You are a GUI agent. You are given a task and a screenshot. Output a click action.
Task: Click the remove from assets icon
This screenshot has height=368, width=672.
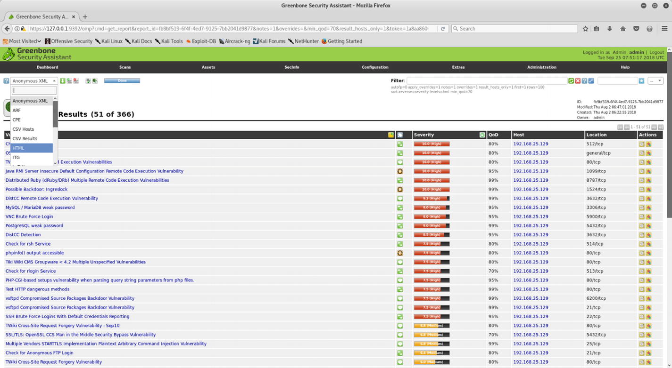tap(76, 81)
